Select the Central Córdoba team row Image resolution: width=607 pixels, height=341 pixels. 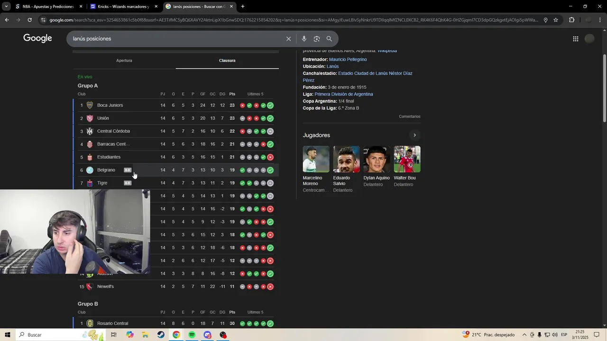(x=176, y=131)
